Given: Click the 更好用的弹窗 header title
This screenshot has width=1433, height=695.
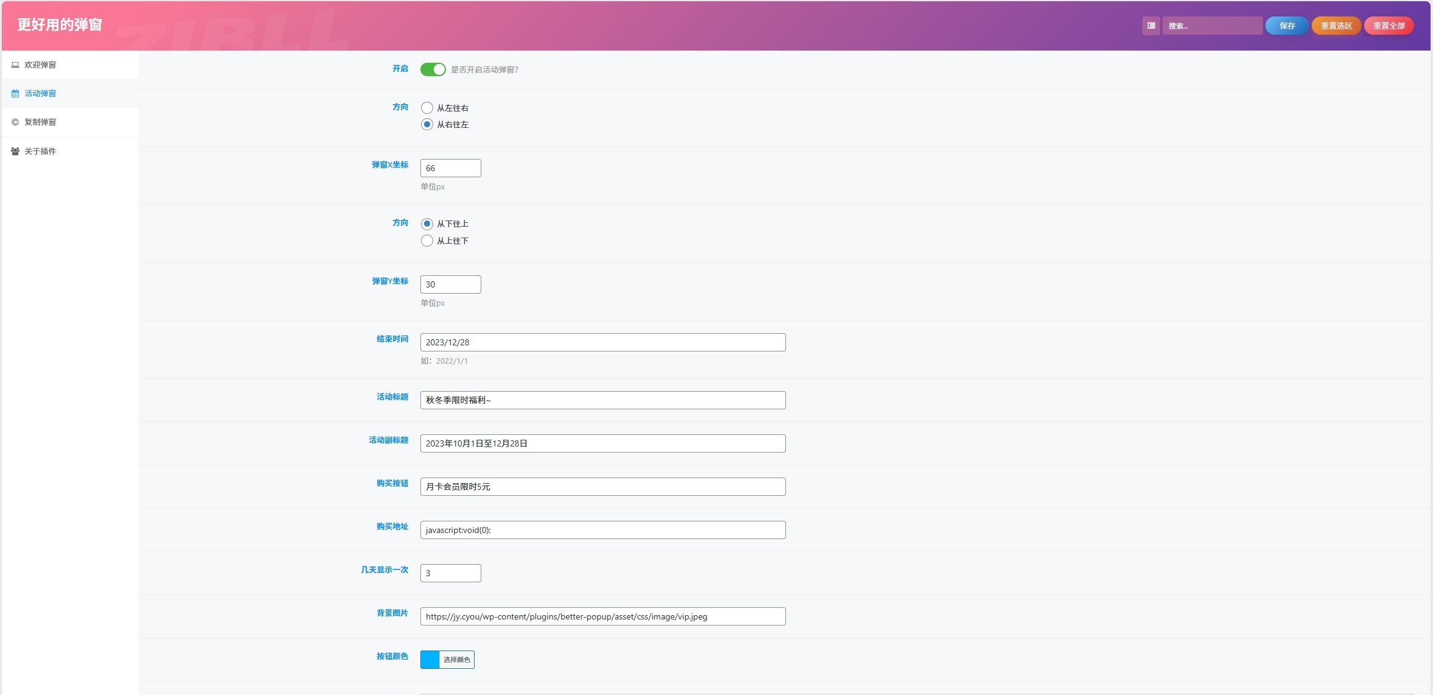Looking at the screenshot, I should coord(60,25).
